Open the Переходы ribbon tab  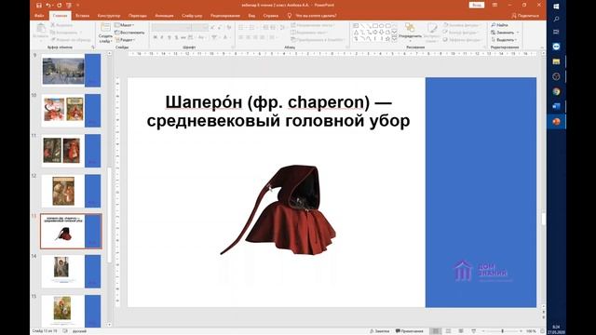coord(138,16)
